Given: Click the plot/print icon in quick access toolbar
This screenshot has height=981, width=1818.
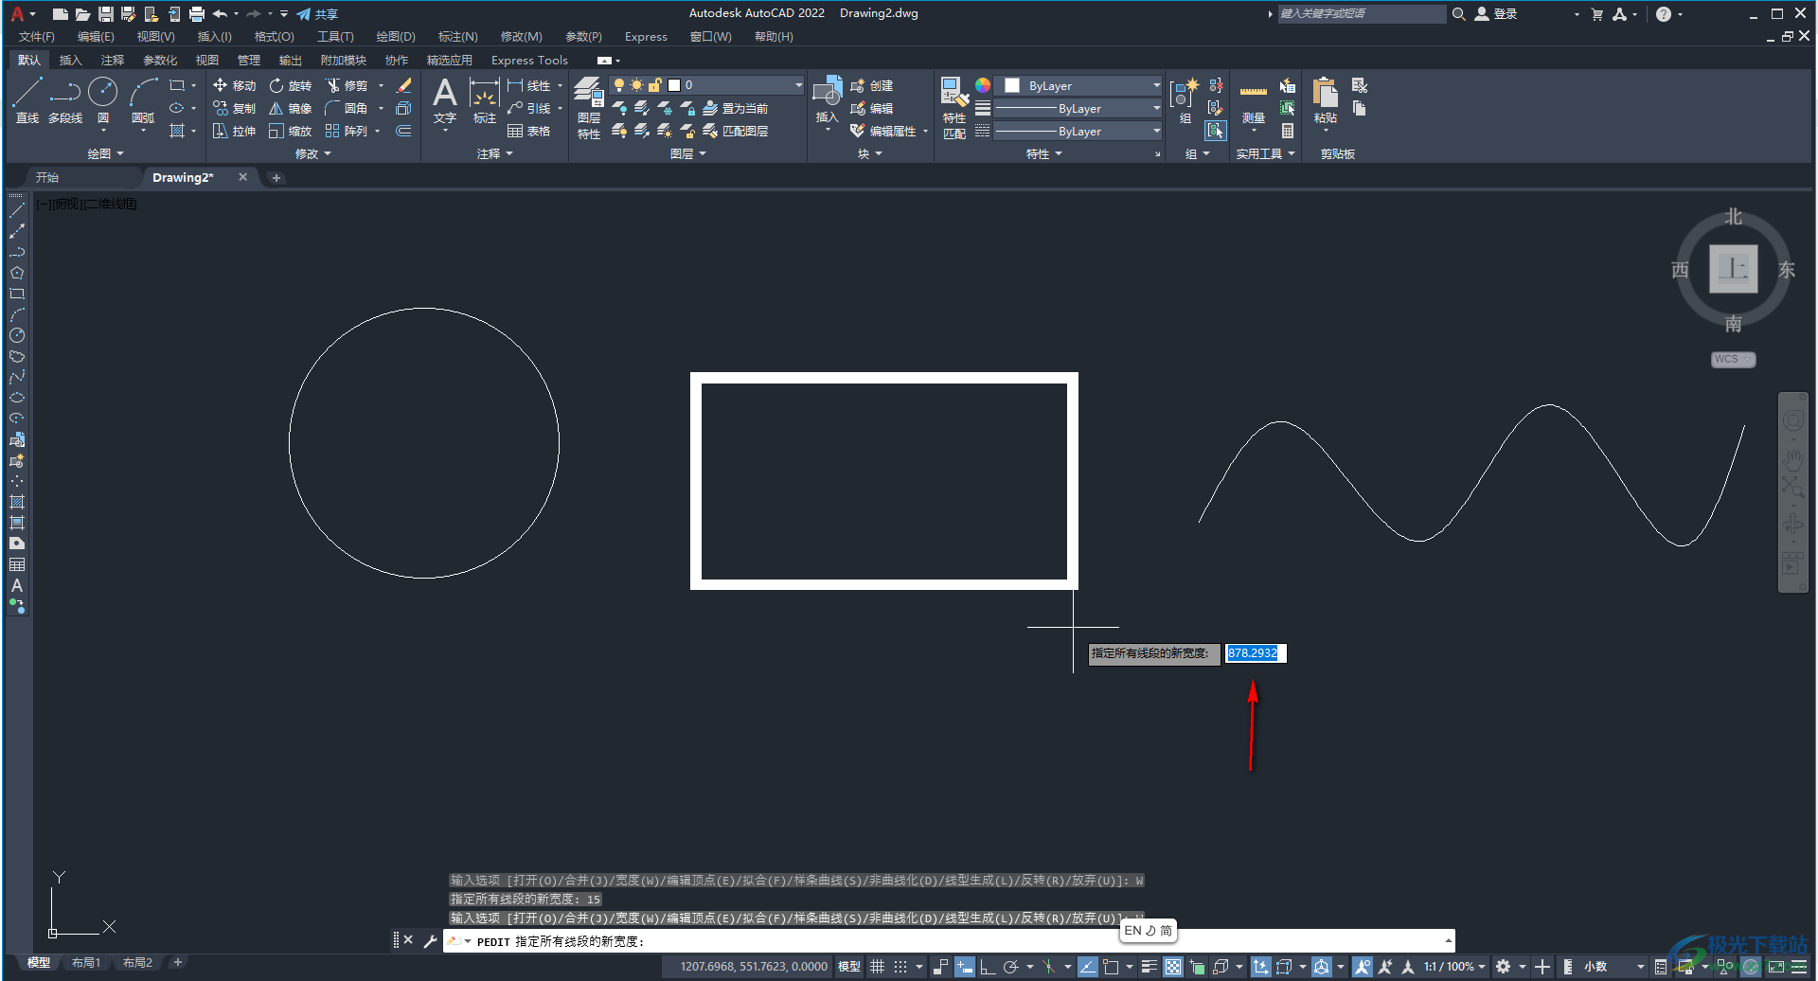Looking at the screenshot, I should pyautogui.click(x=197, y=14).
